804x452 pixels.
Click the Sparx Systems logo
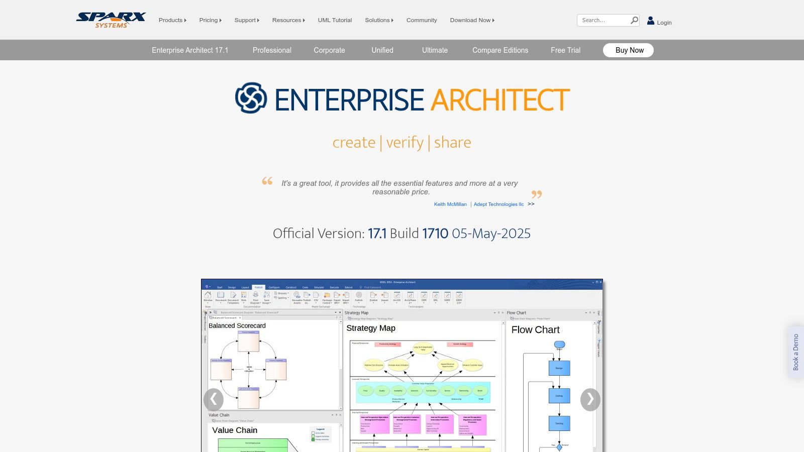coord(111,20)
